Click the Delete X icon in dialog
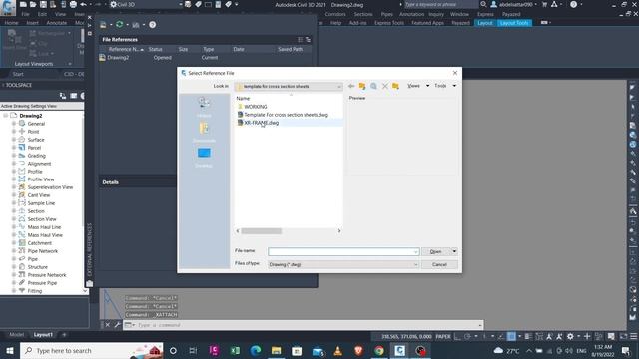The image size is (639, 359). (x=385, y=86)
